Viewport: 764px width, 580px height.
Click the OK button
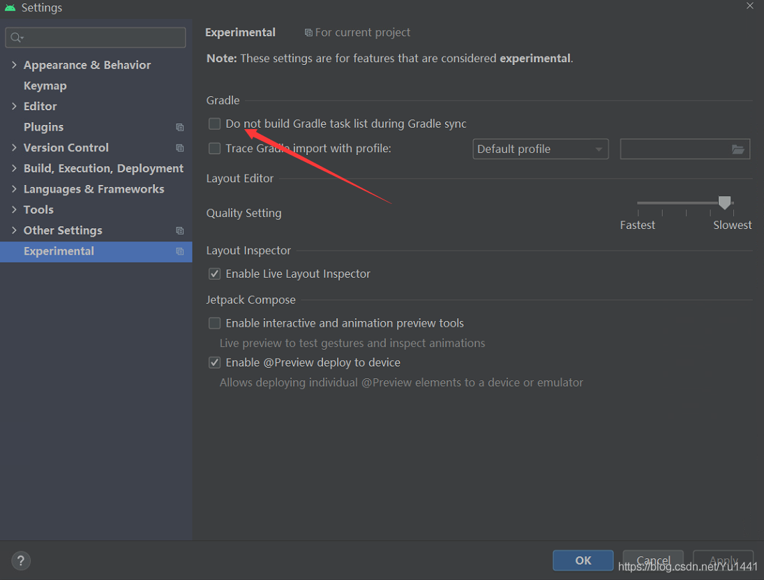click(x=583, y=560)
